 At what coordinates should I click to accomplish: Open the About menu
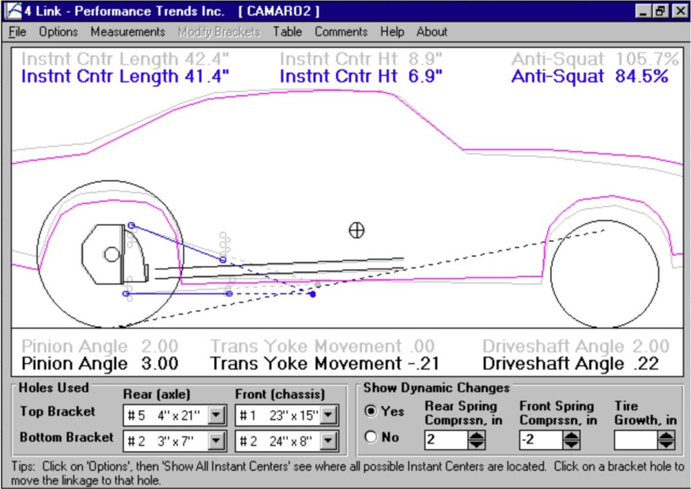[x=431, y=32]
